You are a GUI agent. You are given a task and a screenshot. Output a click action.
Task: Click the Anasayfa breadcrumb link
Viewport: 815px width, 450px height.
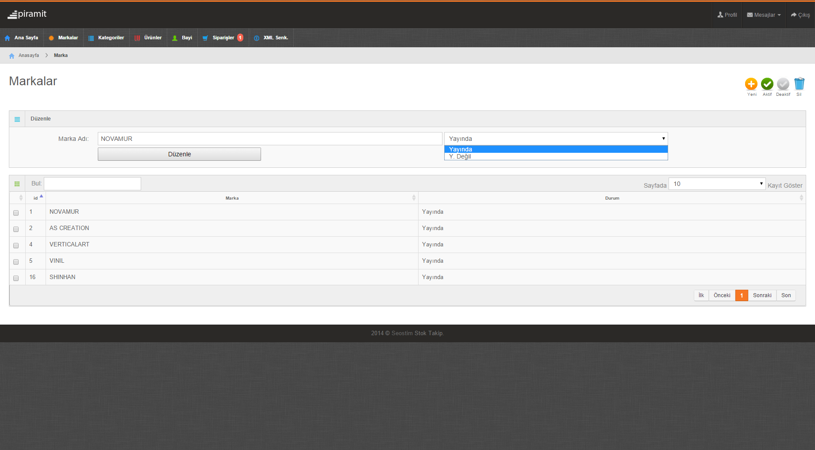29,56
